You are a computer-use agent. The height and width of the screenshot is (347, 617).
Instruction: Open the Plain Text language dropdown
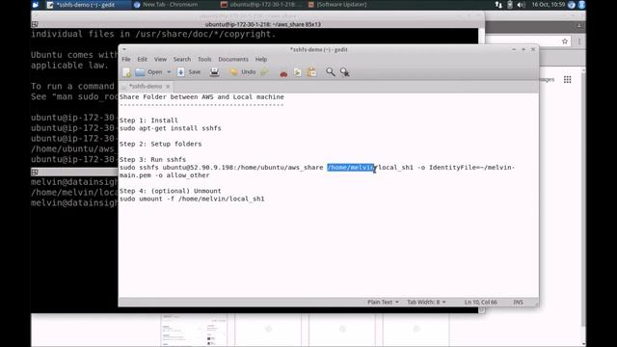click(383, 302)
